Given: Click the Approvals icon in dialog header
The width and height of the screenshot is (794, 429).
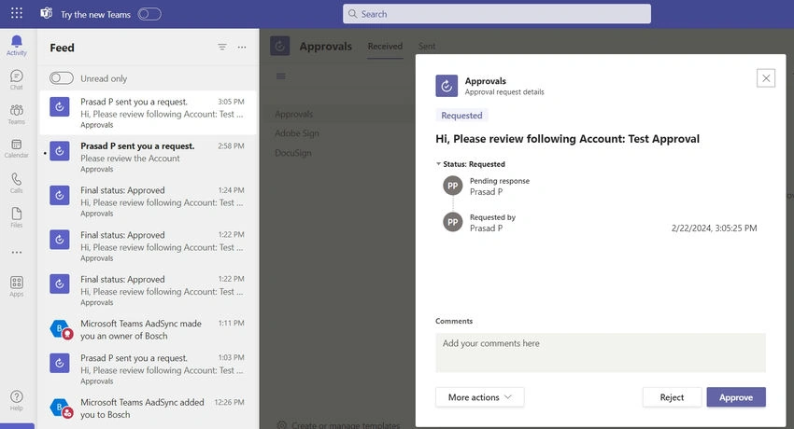Looking at the screenshot, I should pos(447,86).
